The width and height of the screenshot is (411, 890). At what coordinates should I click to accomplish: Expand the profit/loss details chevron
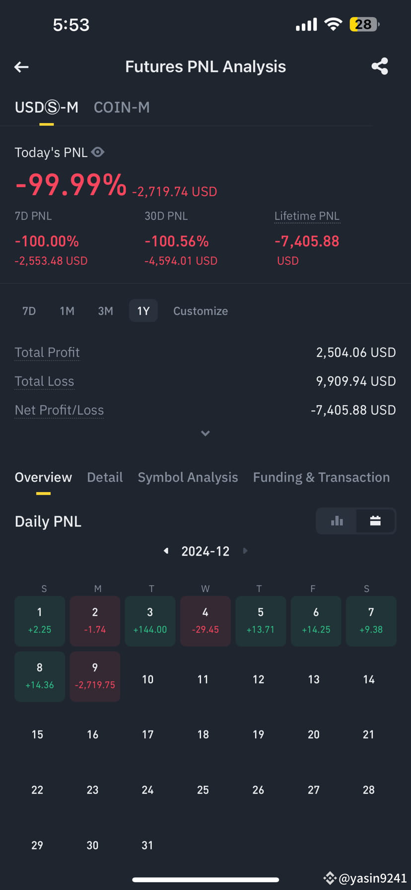(x=205, y=434)
